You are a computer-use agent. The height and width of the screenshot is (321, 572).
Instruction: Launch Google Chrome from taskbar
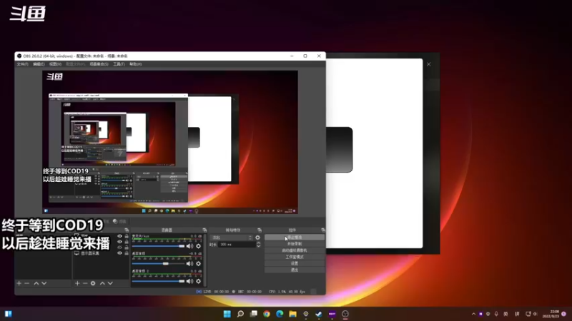pyautogui.click(x=267, y=314)
